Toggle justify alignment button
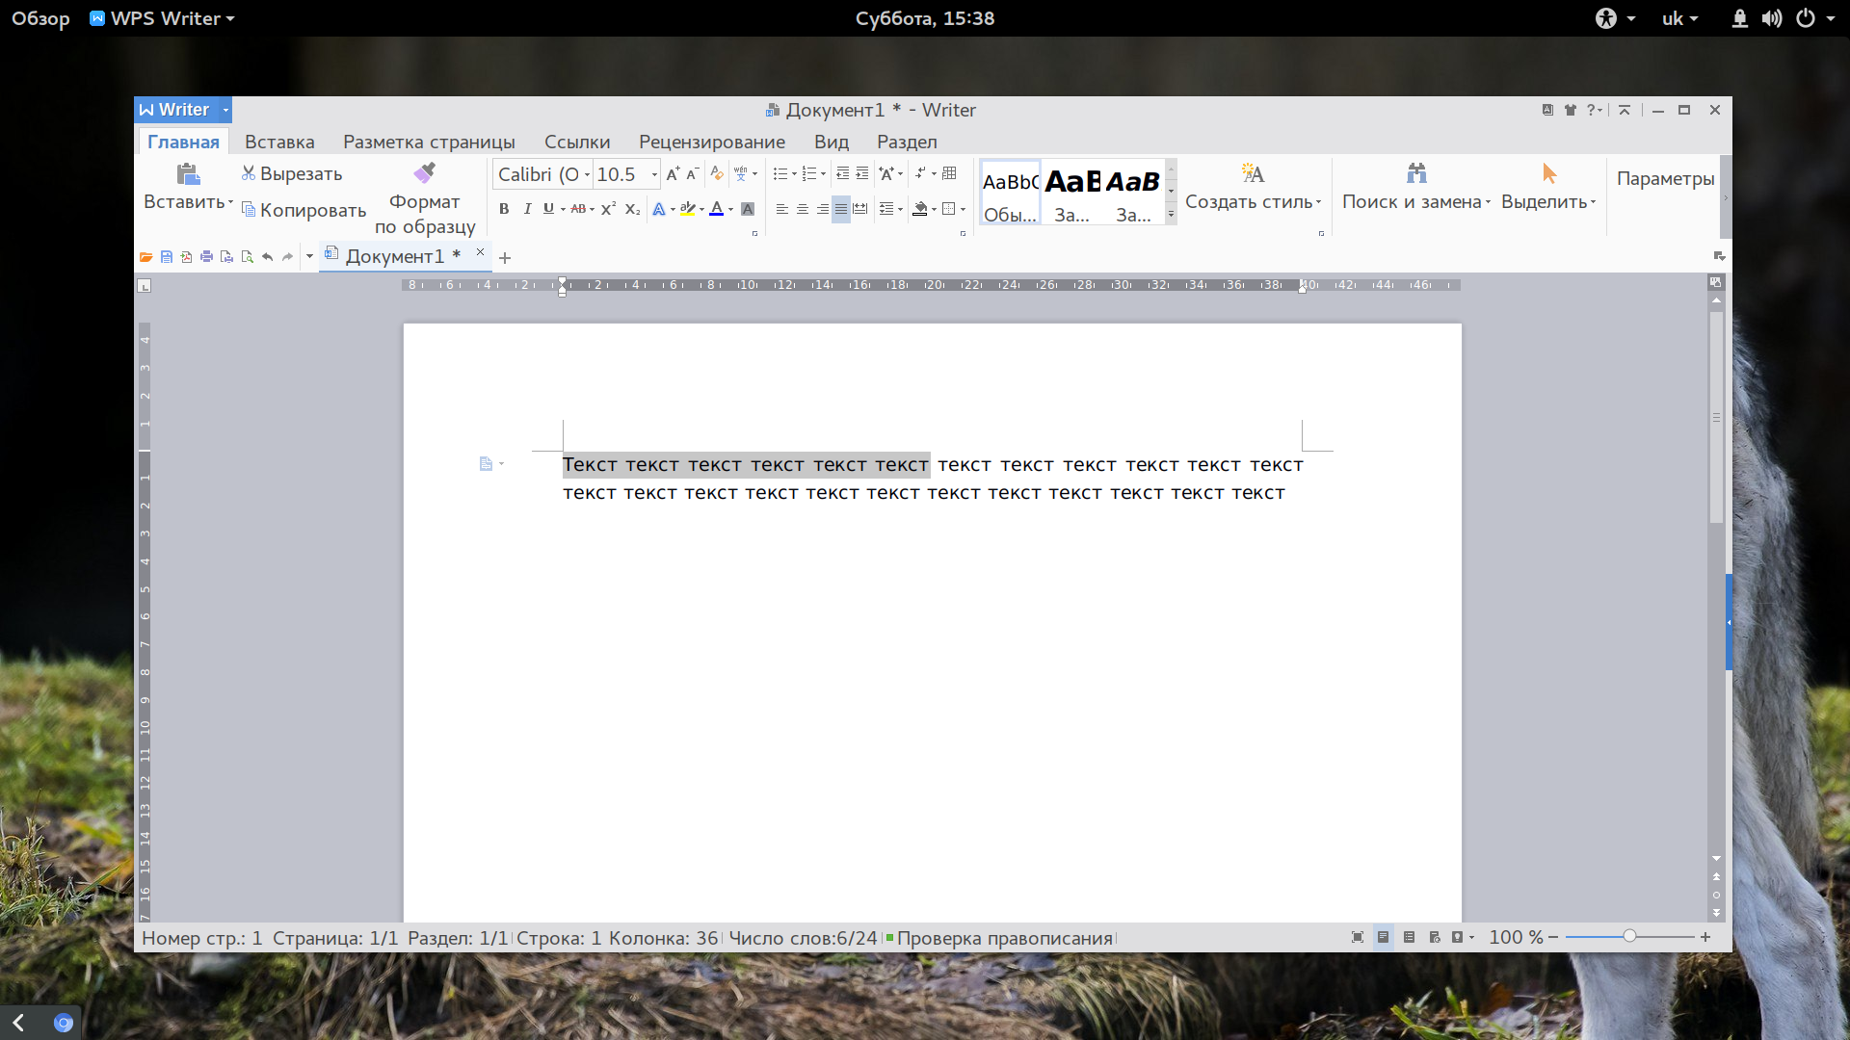Screen dimensions: 1850x1040 (841, 209)
